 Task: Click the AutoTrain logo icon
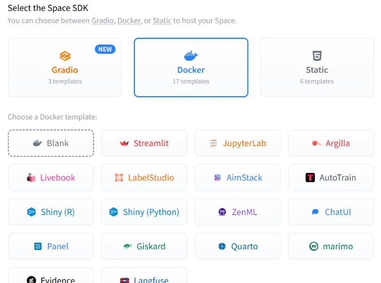(310, 178)
